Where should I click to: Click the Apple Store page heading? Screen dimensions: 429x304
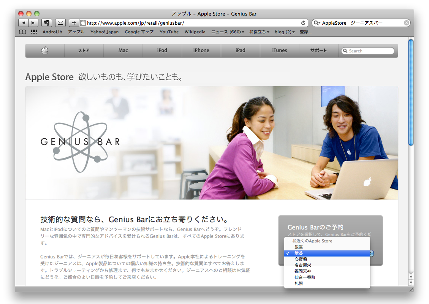coord(49,77)
